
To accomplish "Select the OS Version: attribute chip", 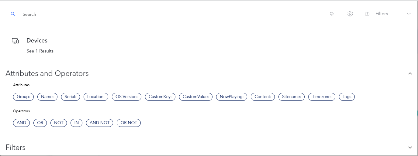I will [x=126, y=97].
